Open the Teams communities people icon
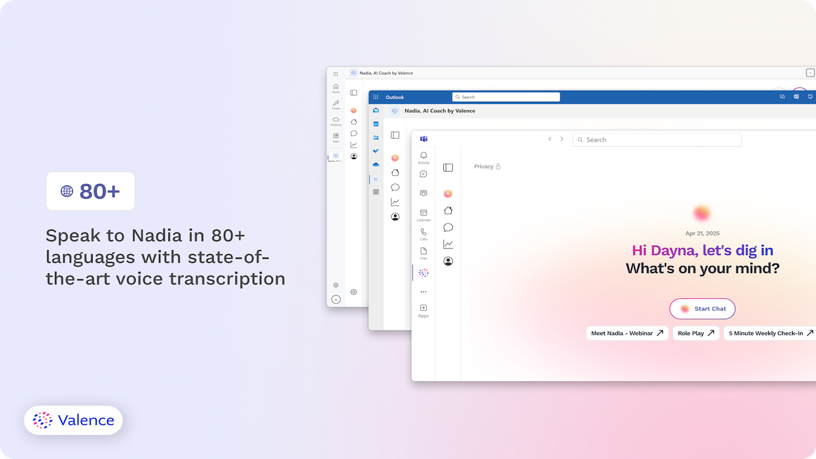The image size is (816, 459). pos(424,193)
